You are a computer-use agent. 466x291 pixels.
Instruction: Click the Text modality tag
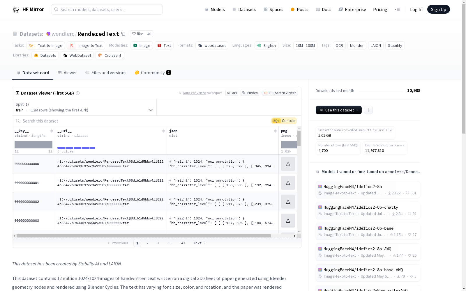pos(164,45)
